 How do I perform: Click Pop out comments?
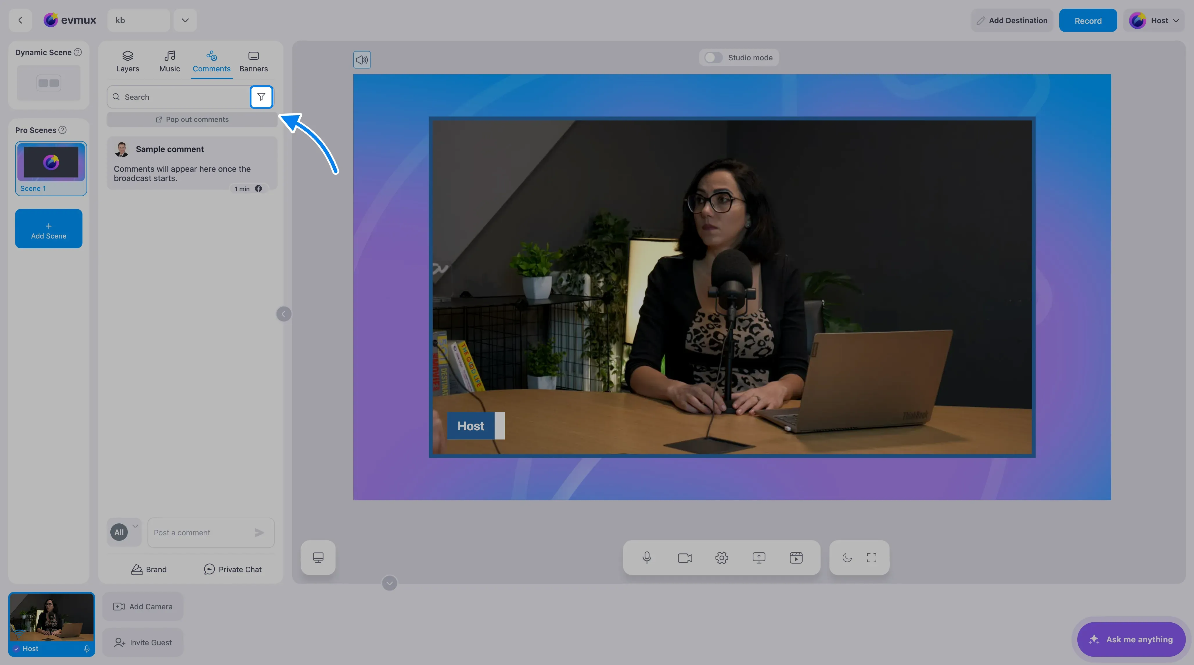[192, 120]
